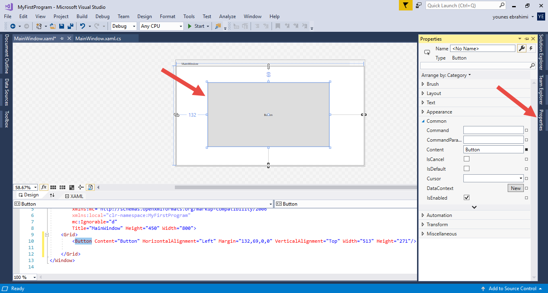Open the Cursor property dropdown
The height and width of the screenshot is (293, 548).
pos(521,178)
